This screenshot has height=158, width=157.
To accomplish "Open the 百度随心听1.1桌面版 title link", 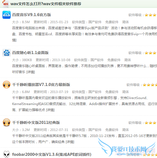I will [x=30, y=53].
